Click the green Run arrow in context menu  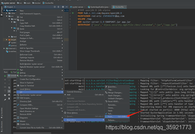[x=18, y=70]
